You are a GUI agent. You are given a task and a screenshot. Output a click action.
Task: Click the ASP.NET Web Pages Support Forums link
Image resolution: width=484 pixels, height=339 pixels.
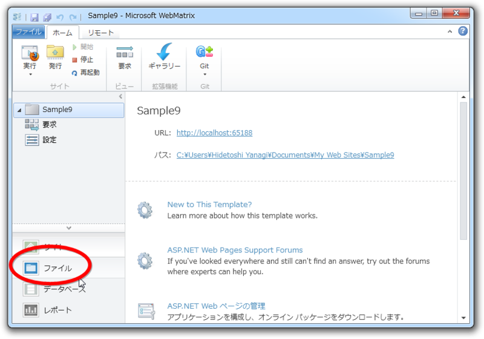click(235, 250)
